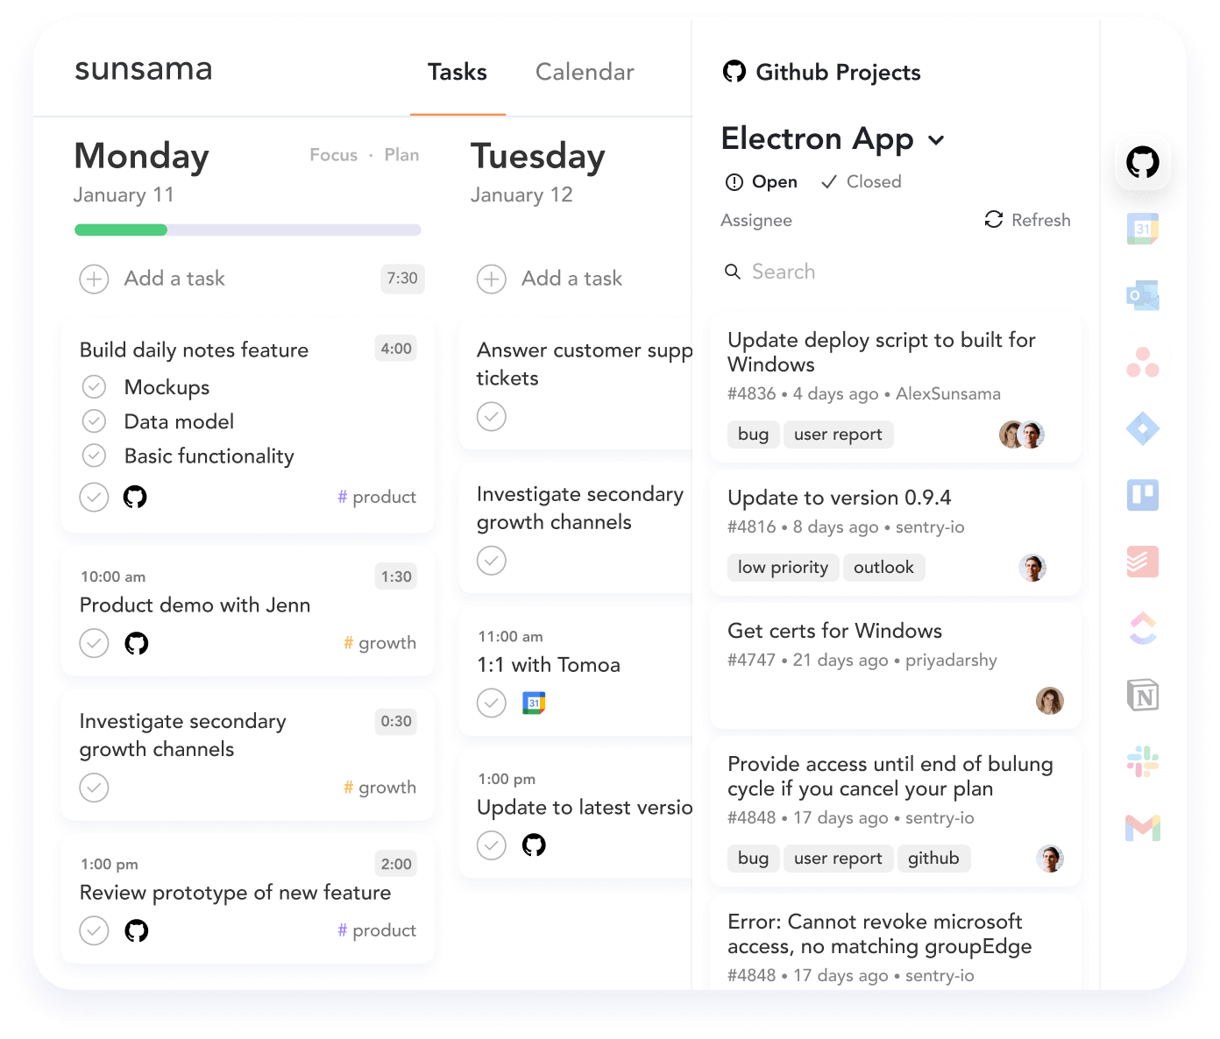
Task: Click the outlook label on version issue
Action: [x=883, y=568]
